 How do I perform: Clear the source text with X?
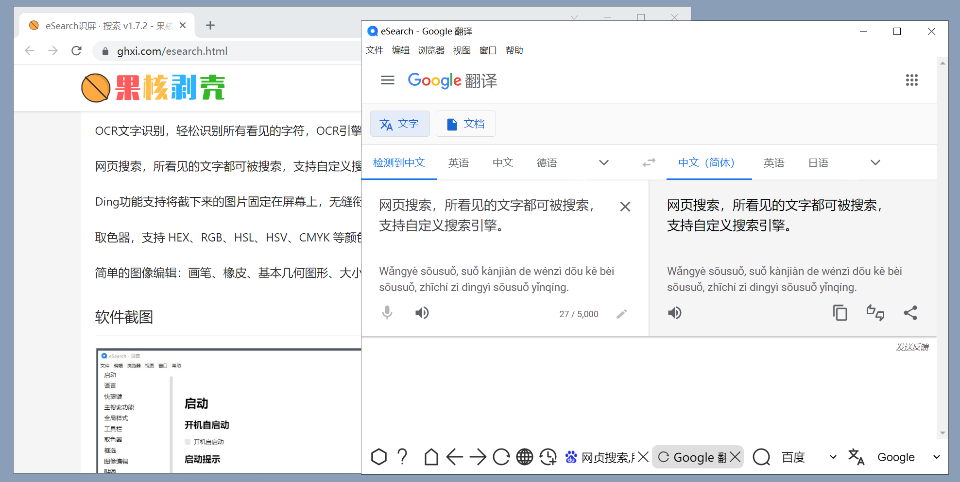(625, 207)
